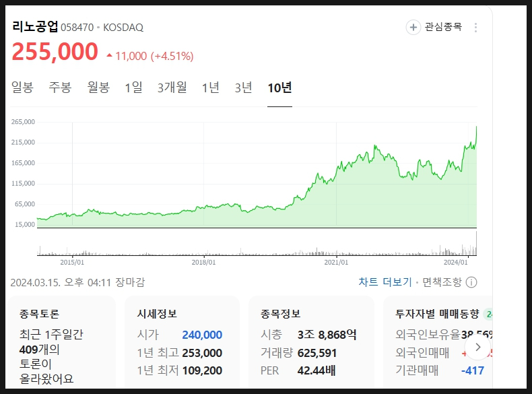Click the 409개의 discussion count text

point(39,349)
